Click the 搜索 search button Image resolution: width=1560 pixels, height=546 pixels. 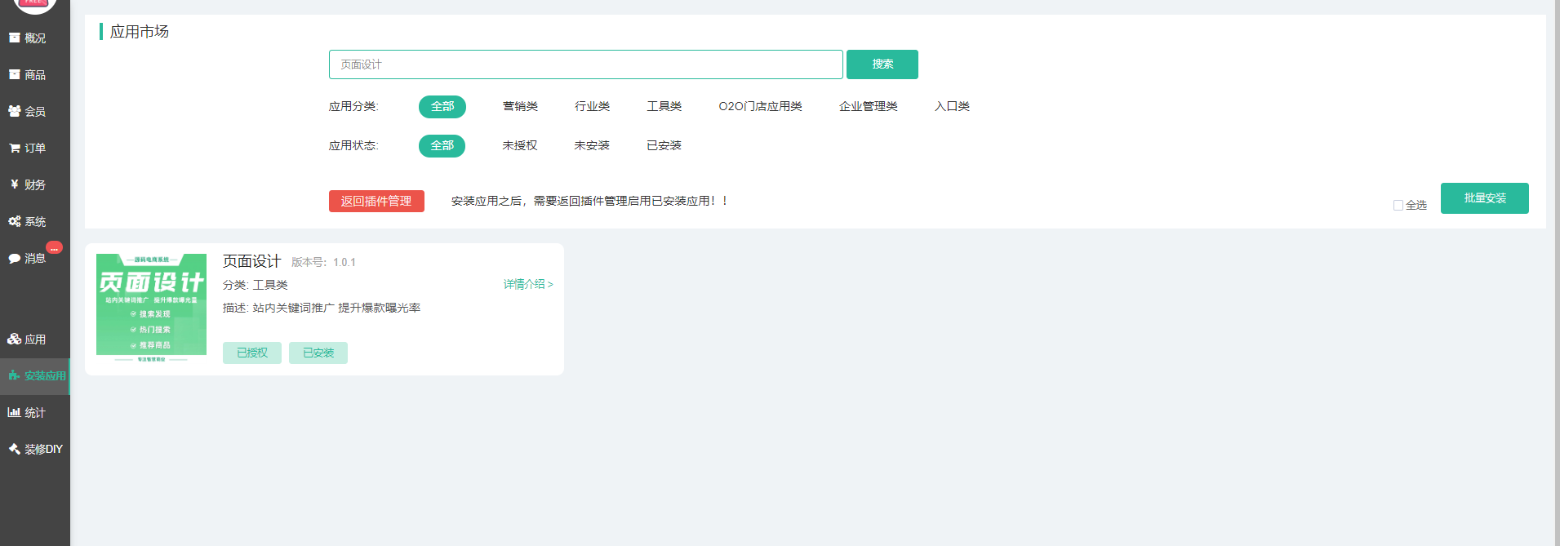point(882,64)
